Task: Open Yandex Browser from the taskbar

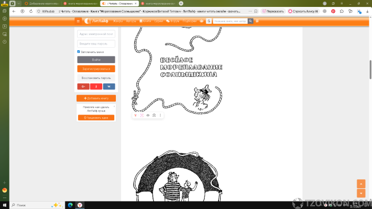Action: [80, 205]
